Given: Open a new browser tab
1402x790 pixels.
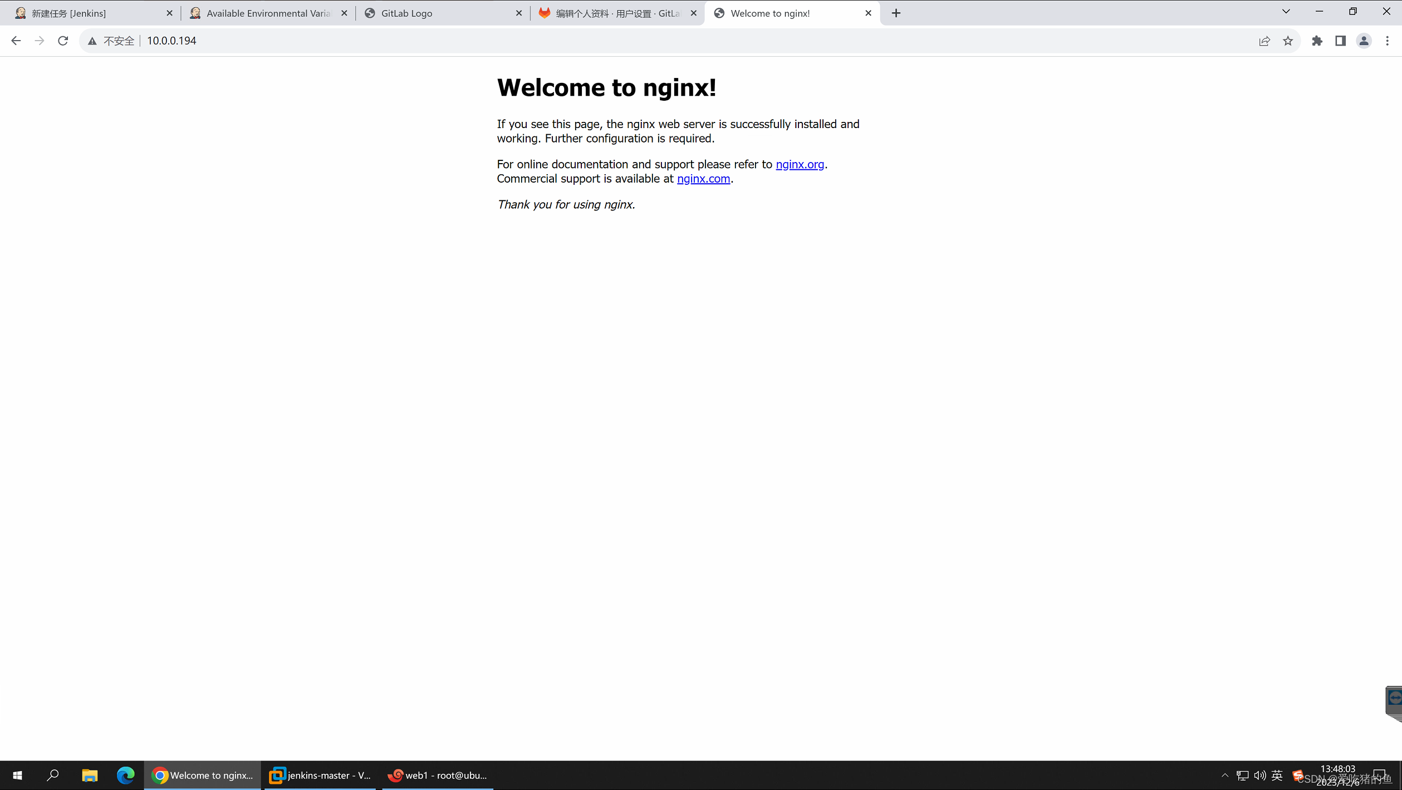Looking at the screenshot, I should pos(896,13).
